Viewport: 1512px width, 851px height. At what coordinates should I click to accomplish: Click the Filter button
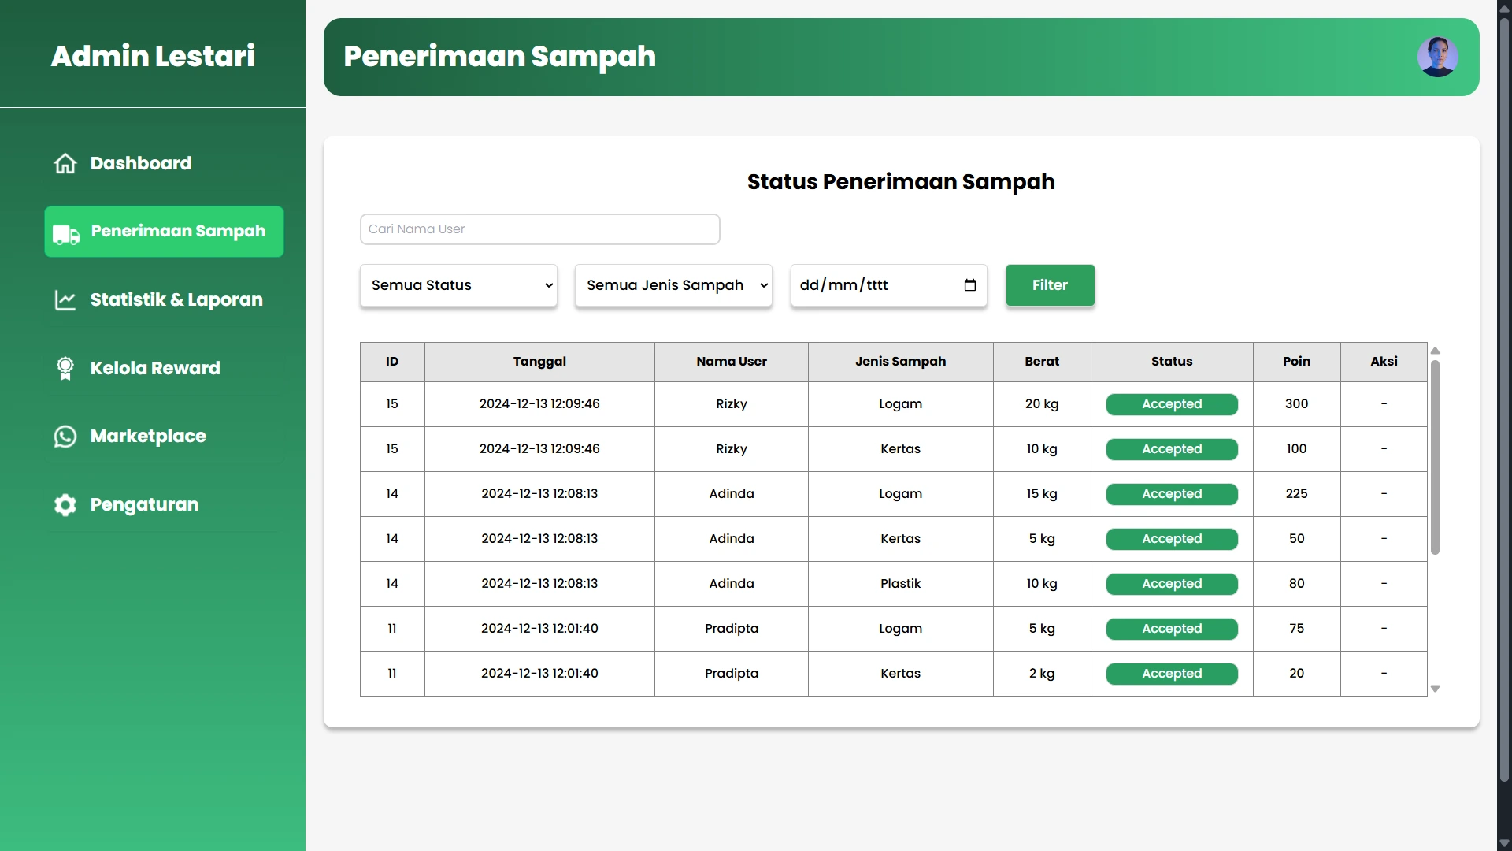[1050, 285]
